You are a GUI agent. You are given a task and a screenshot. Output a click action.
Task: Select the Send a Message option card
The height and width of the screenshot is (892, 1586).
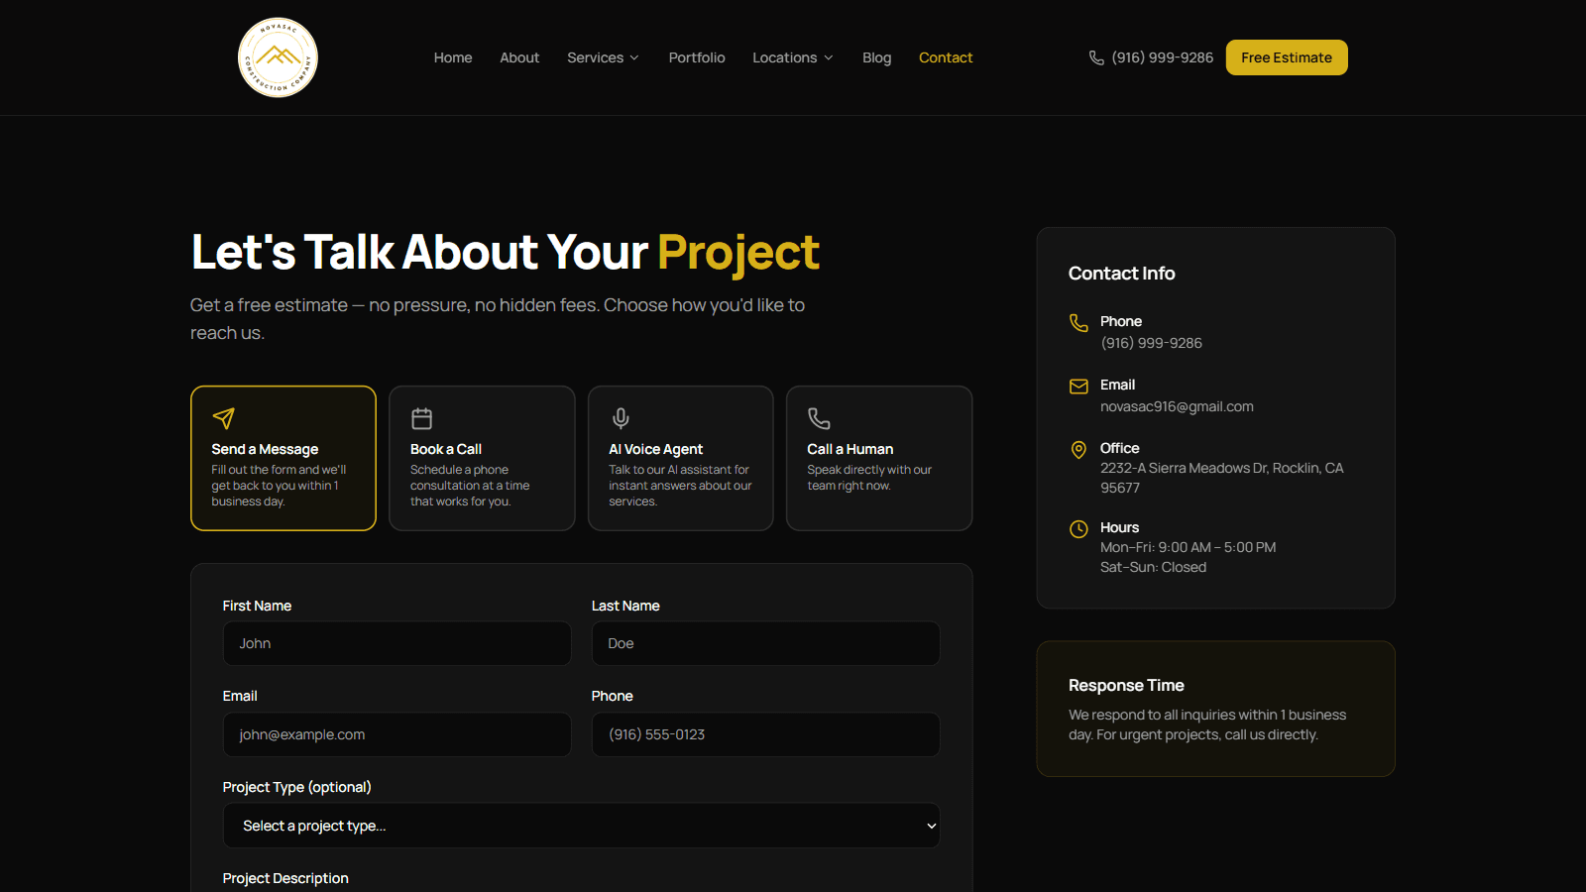point(283,458)
